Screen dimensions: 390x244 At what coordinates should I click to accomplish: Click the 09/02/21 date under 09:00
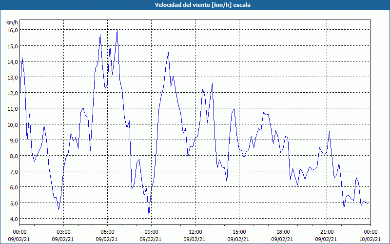[151, 239]
